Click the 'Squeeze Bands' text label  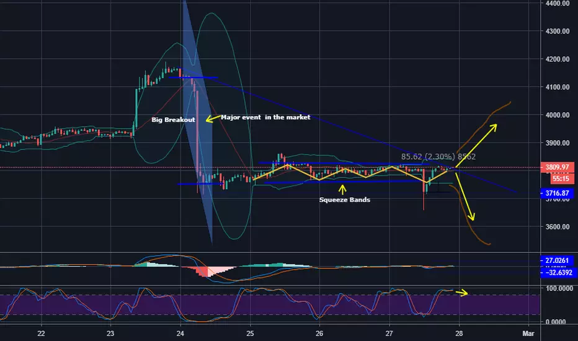(x=345, y=200)
